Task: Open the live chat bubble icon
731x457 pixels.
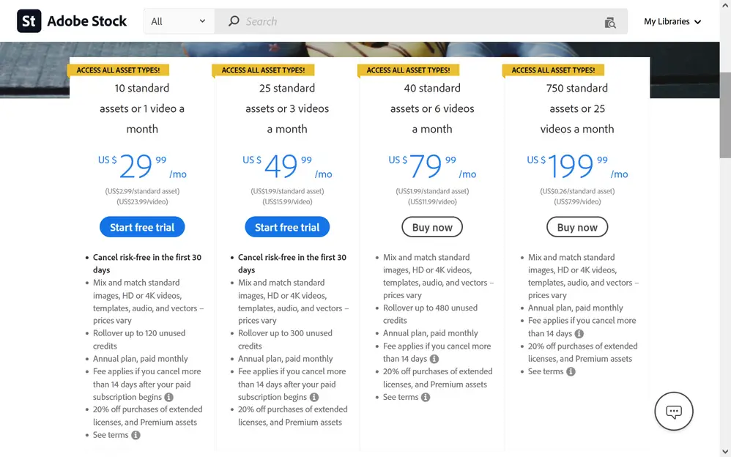Action: pos(674,412)
